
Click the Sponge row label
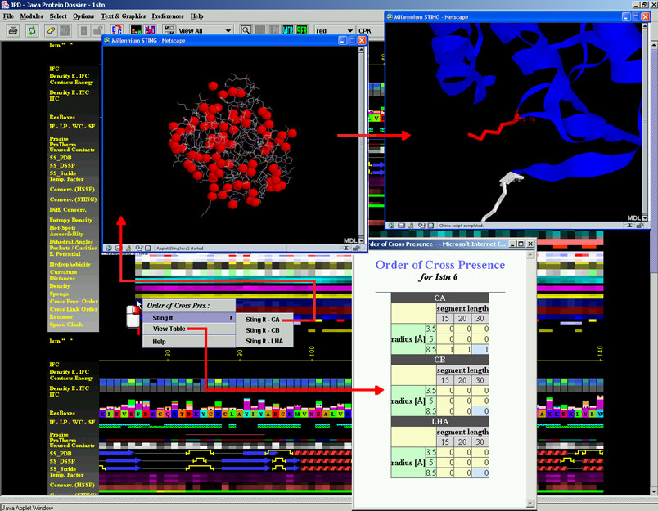click(x=59, y=294)
